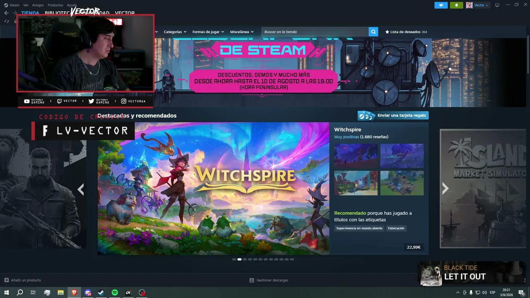This screenshot has height=298, width=530.
Task: Switch to Brave browser in the taskbar
Action: coord(74,293)
